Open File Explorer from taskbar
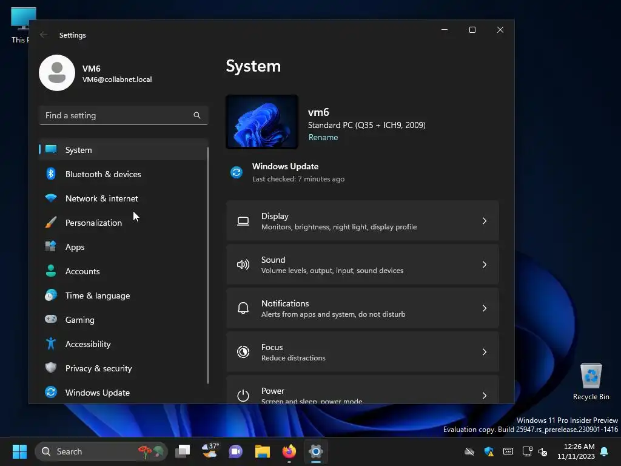 pyautogui.click(x=262, y=451)
